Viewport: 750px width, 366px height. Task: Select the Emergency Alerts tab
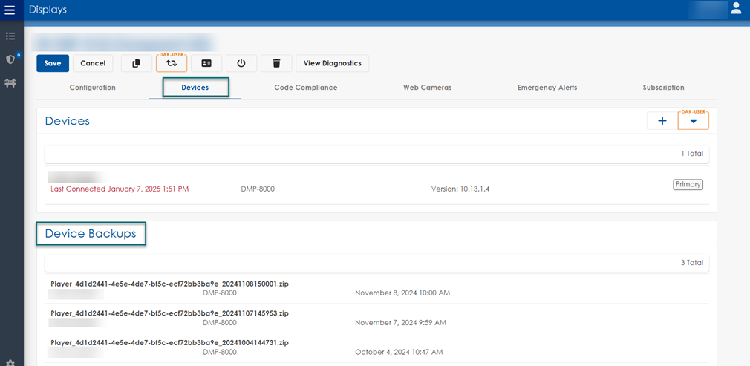[x=547, y=88]
